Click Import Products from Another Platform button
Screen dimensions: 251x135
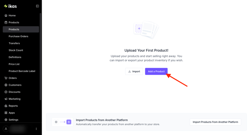(x=215, y=122)
